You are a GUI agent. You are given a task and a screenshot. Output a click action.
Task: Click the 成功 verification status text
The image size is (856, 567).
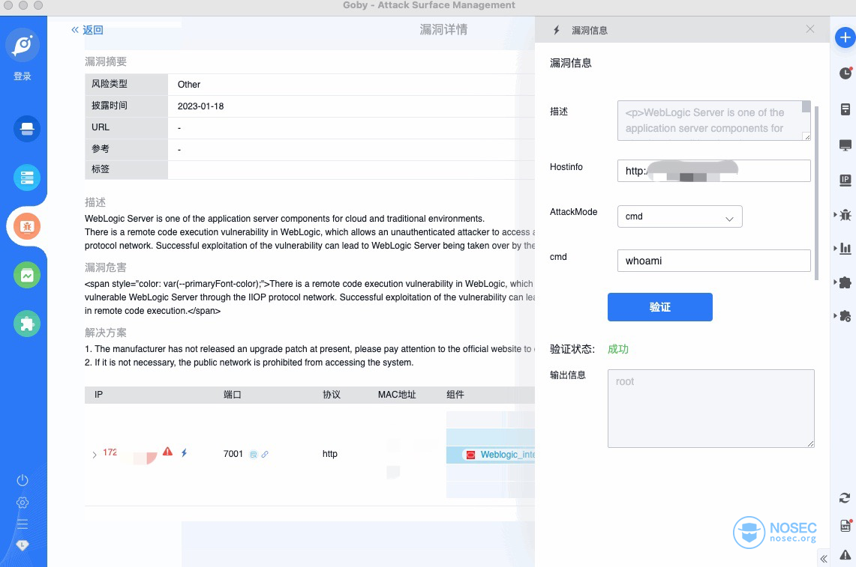pos(618,349)
